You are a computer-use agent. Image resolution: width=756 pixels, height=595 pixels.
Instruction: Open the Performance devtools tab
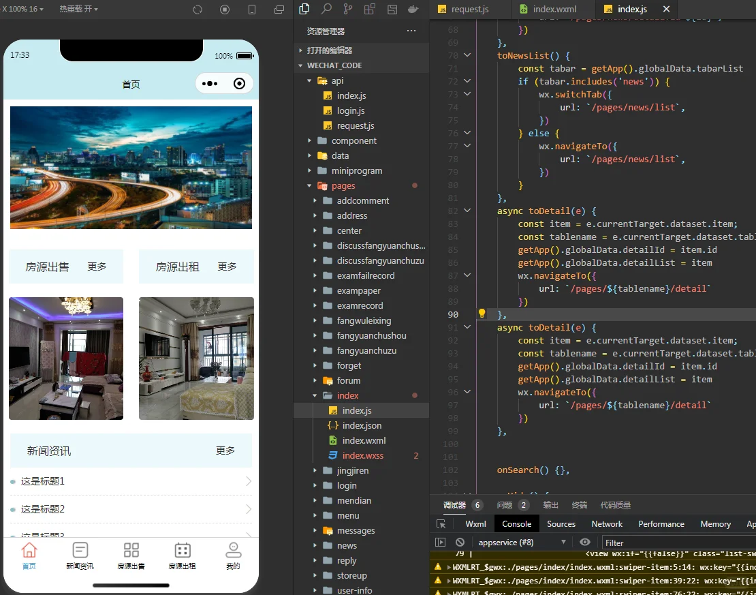click(661, 524)
